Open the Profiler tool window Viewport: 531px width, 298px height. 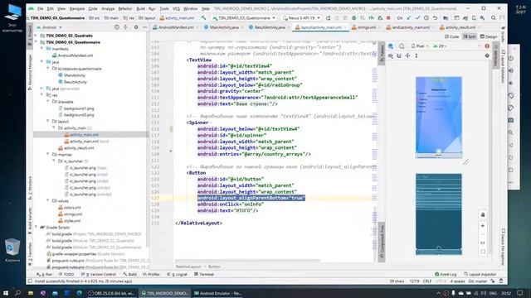(x=151, y=274)
